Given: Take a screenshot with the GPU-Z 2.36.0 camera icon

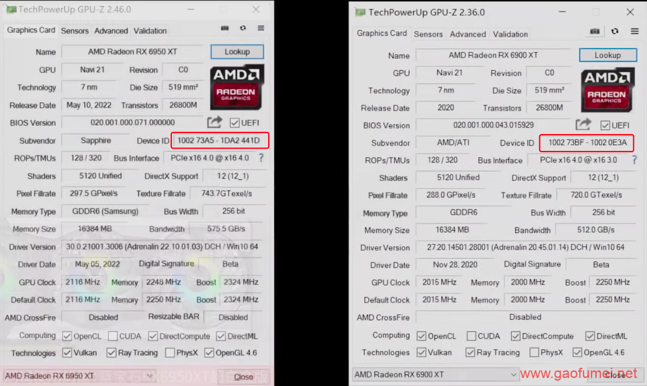Looking at the screenshot, I should [594, 31].
